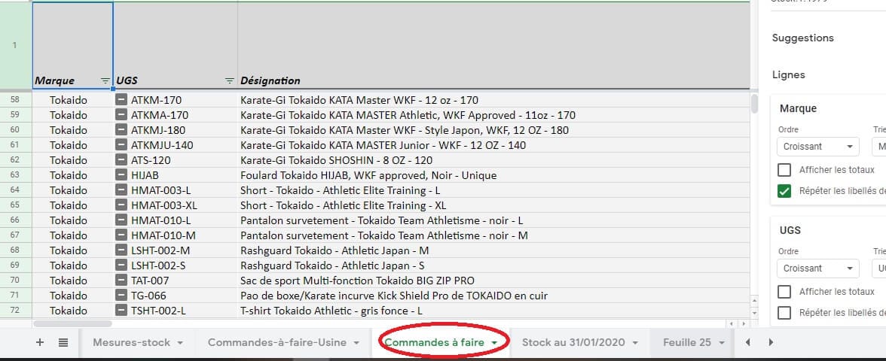Screen dimensions: 886x361
Task: Open Feuille 25 tab menu arrow
Action: pos(722,343)
